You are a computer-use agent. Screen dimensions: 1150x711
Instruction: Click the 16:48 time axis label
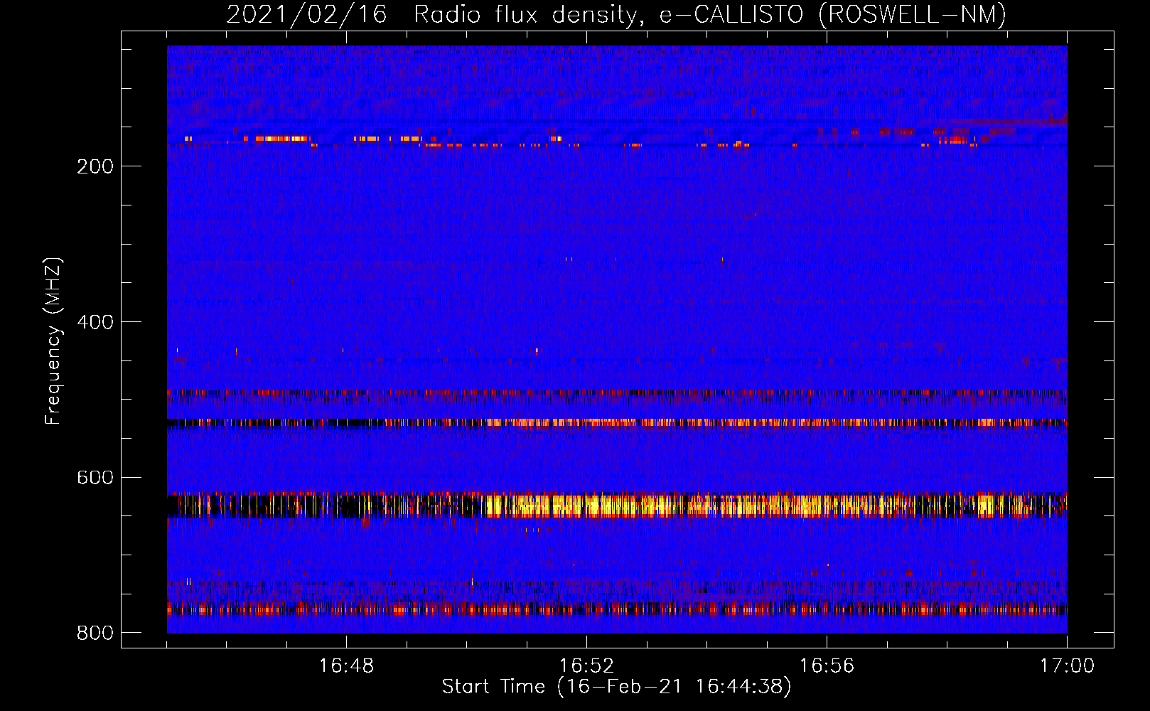(346, 666)
